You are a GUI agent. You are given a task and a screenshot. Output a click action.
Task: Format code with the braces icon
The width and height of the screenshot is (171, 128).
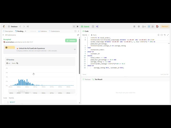[x=162, y=35]
